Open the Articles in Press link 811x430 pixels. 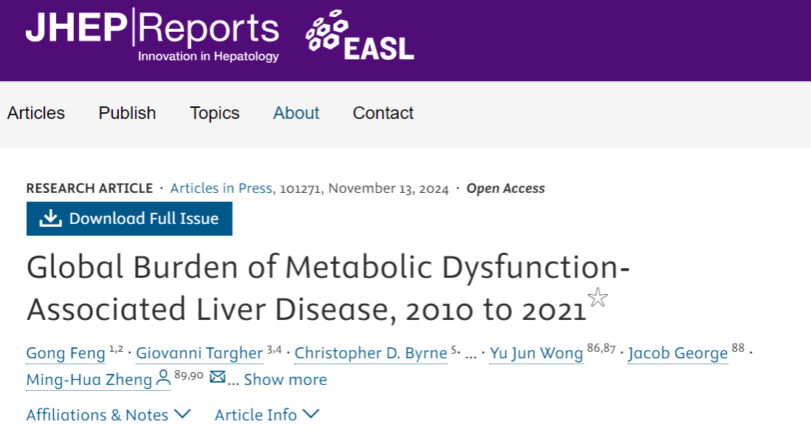tap(221, 188)
